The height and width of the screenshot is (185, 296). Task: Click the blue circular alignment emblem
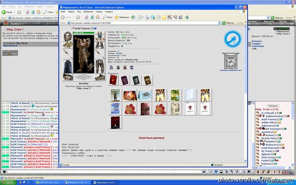coord(232,39)
